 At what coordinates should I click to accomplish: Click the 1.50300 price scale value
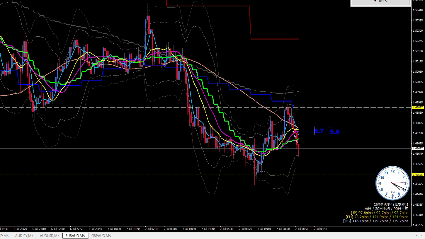click(417, 31)
